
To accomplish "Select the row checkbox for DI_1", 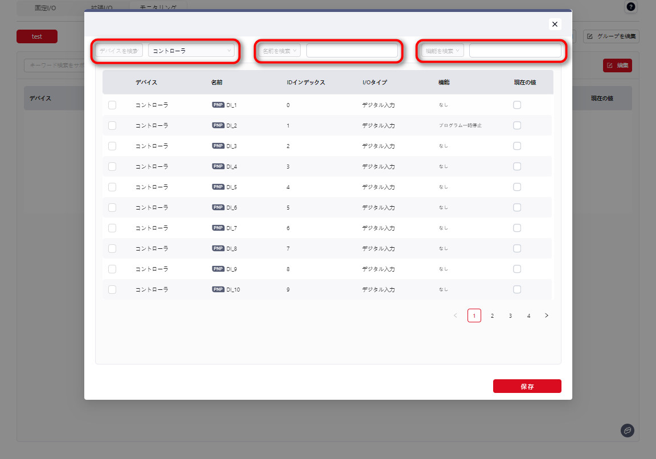I will [112, 105].
